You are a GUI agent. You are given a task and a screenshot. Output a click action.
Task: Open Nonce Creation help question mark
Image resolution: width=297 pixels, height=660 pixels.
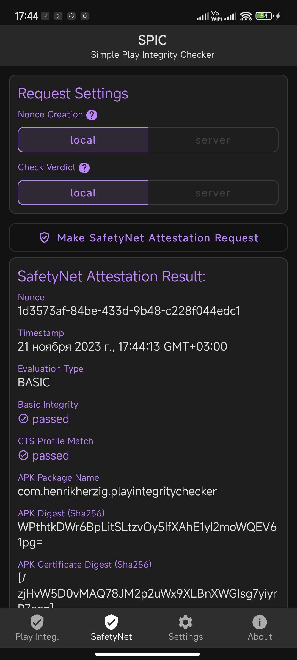click(92, 115)
